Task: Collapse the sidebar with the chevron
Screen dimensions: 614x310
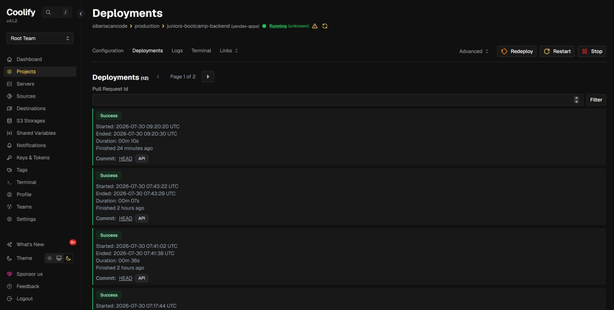Action: click(x=81, y=14)
